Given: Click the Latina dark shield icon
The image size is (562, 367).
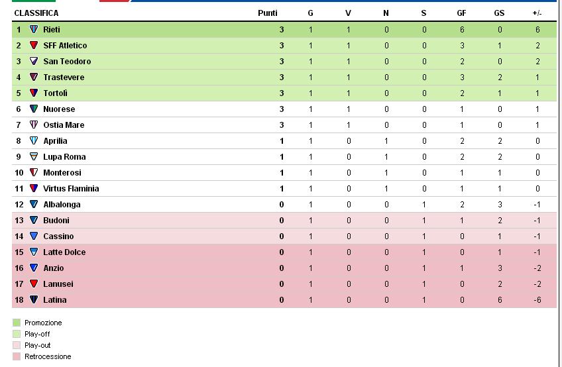Looking at the screenshot, I should click(x=34, y=299).
